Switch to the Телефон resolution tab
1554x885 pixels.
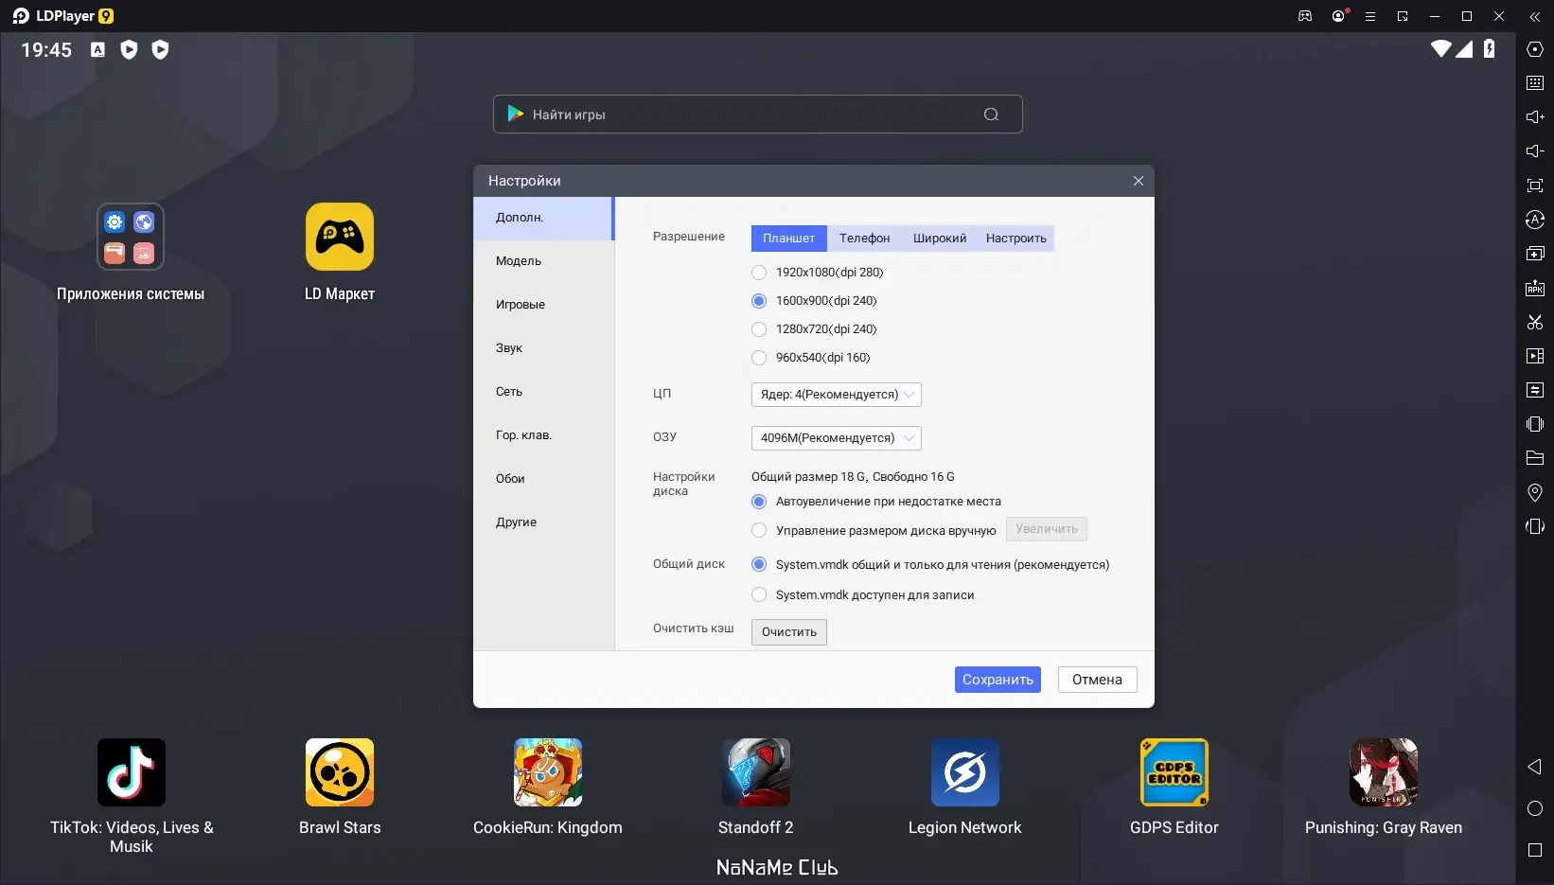tap(864, 239)
